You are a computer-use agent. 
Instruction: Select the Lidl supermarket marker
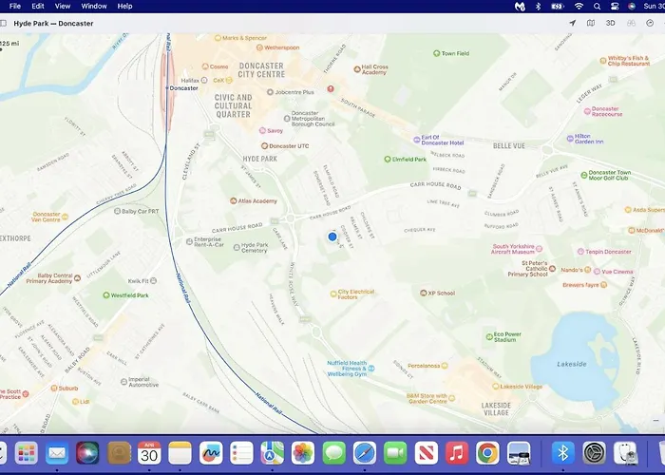click(75, 401)
